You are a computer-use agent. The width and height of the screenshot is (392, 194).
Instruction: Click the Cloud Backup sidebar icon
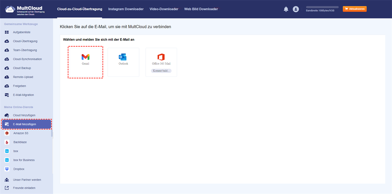tap(7, 68)
